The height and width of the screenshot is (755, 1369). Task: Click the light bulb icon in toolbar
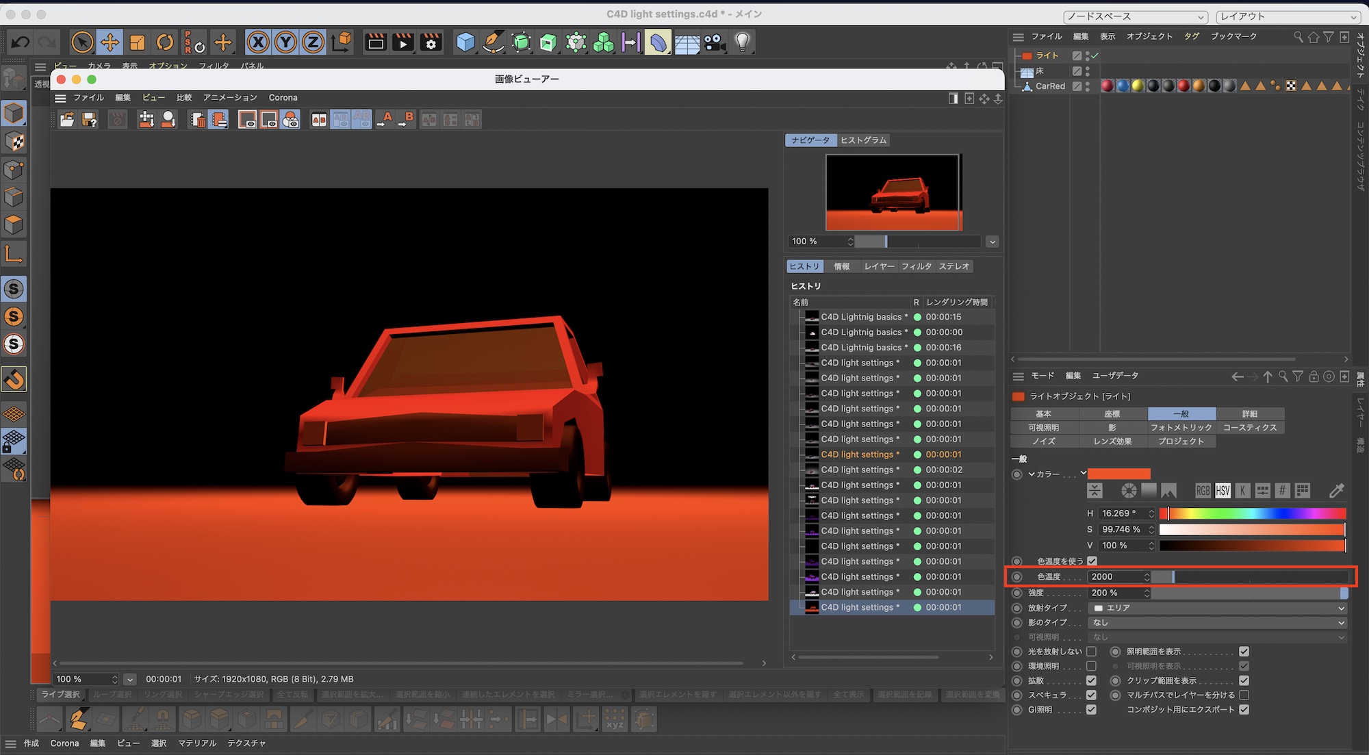click(743, 42)
